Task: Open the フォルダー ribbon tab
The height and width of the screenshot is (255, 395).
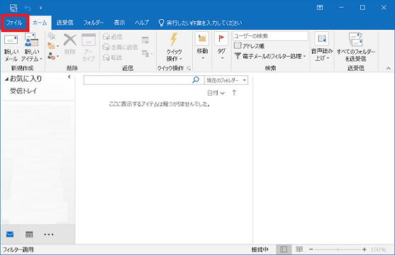Action: 94,23
